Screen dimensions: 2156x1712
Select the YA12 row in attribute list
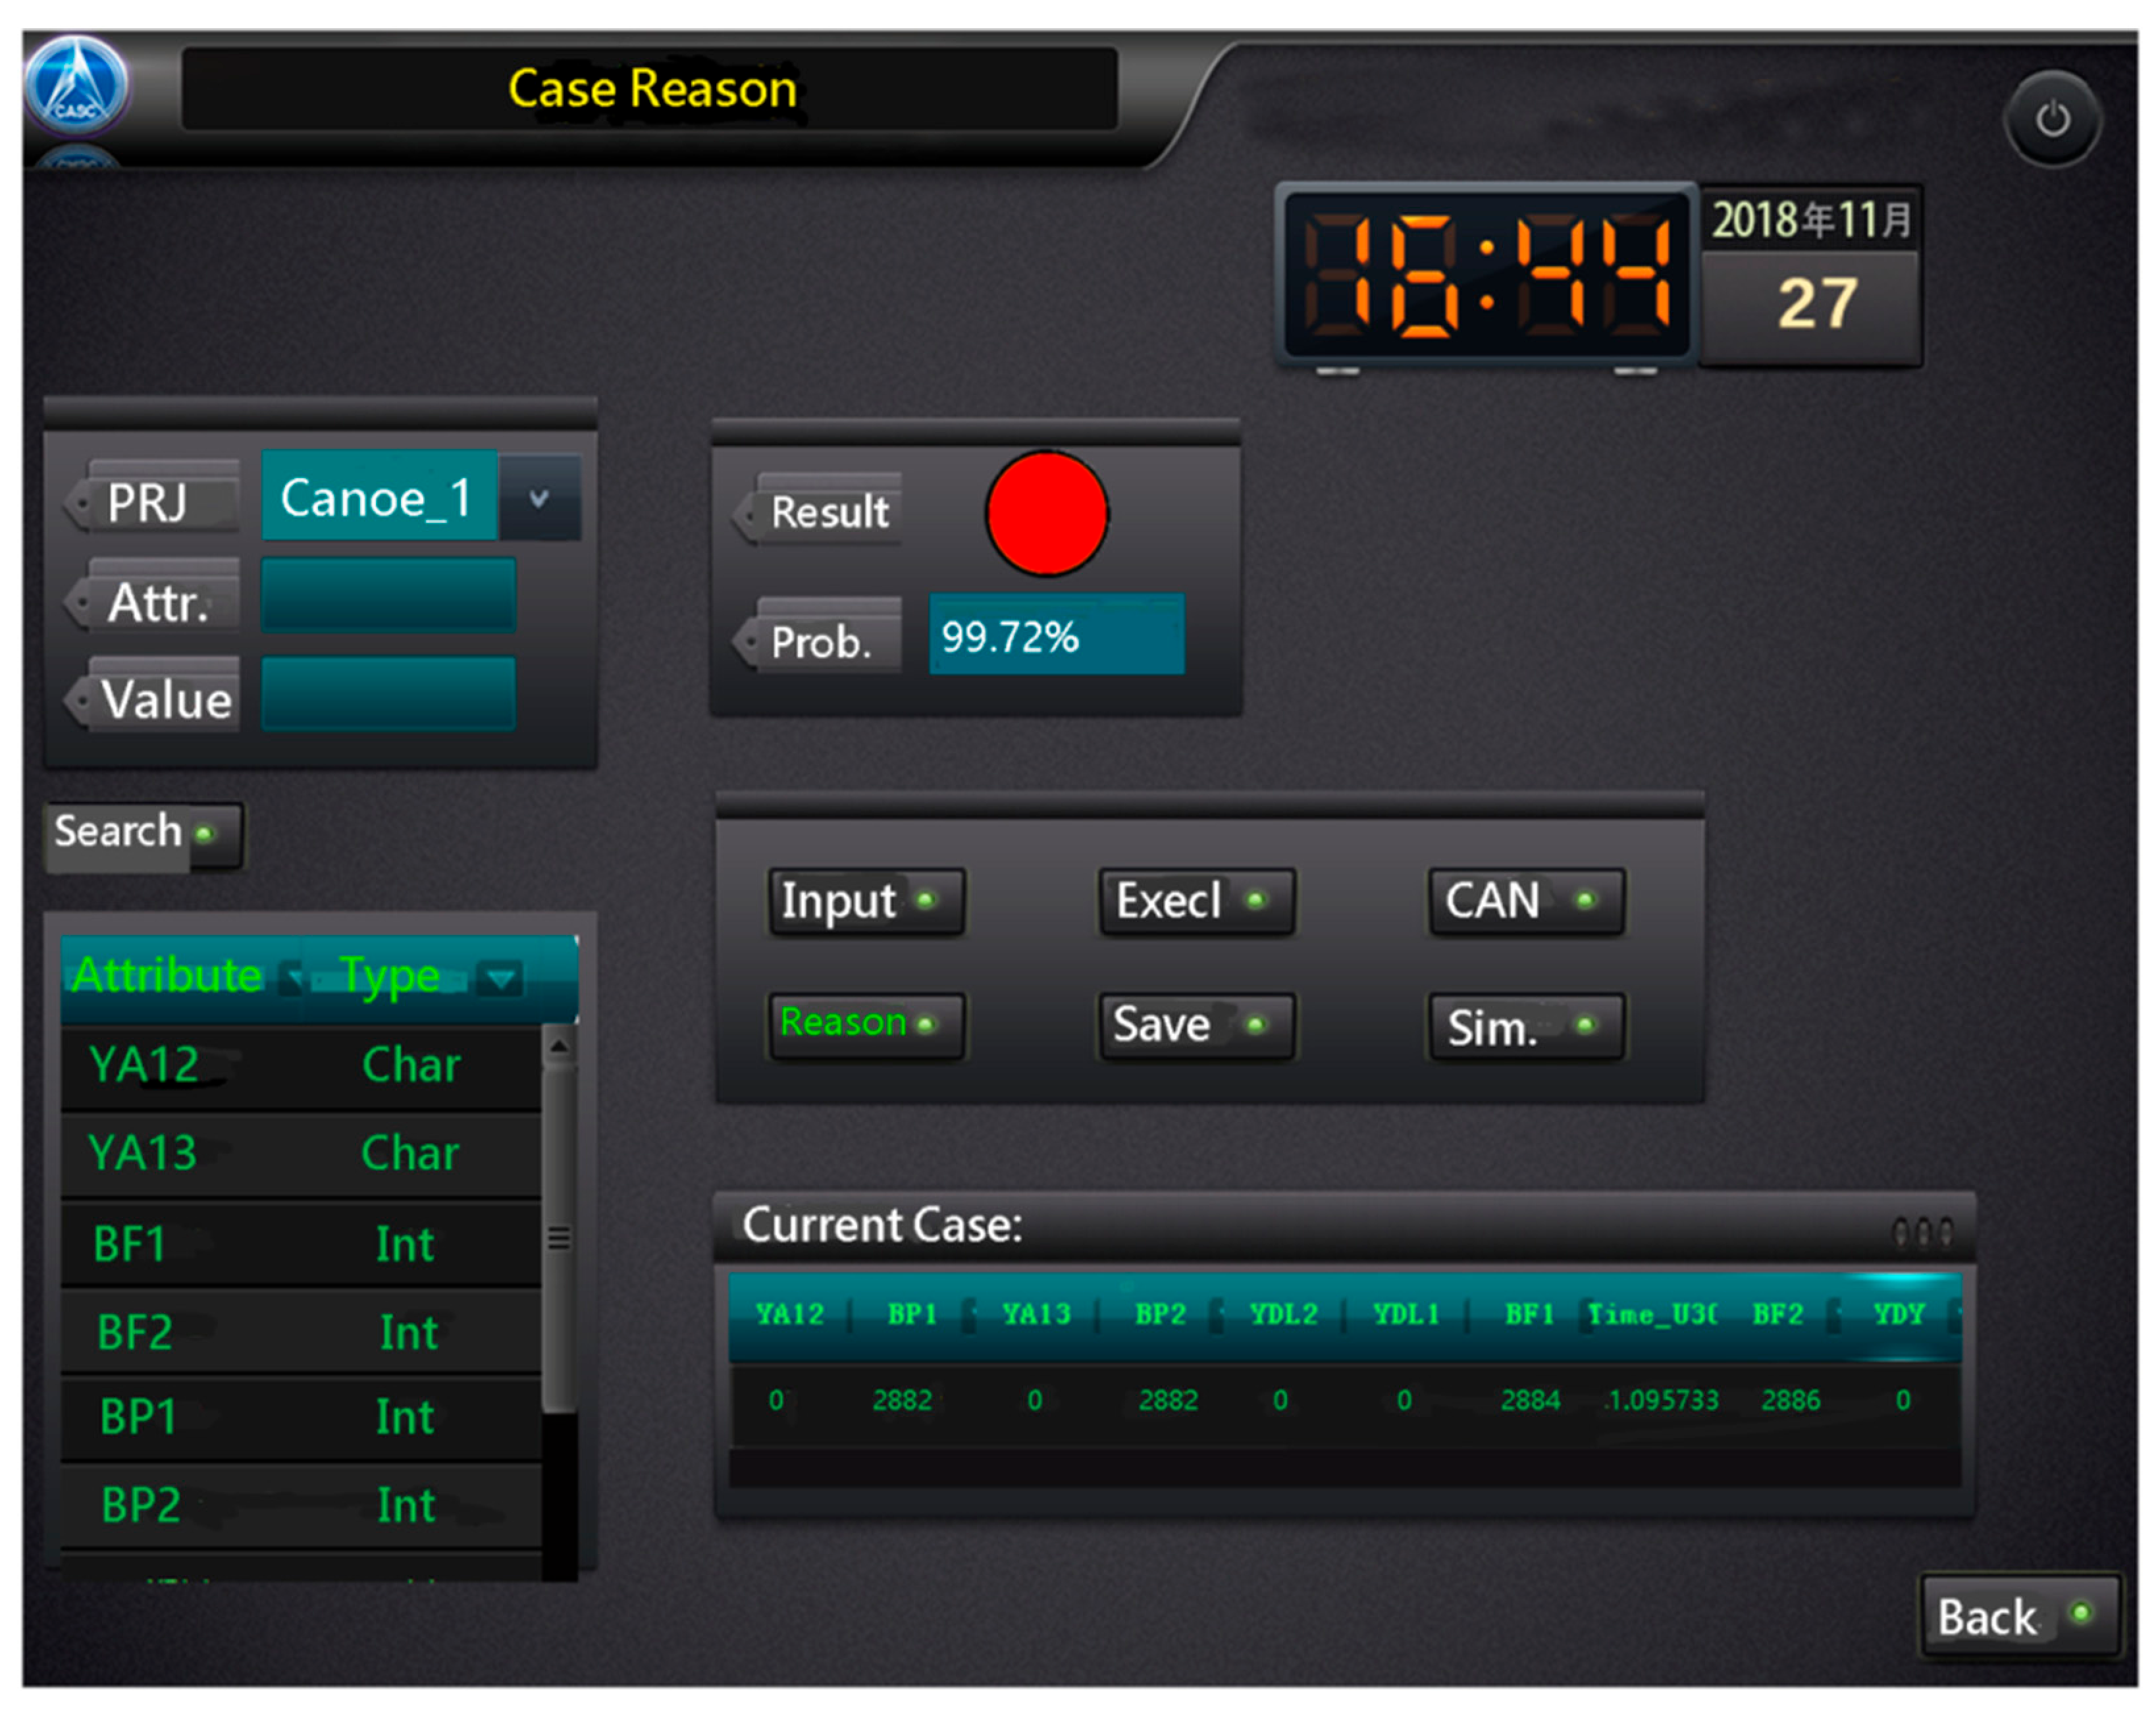pos(300,1065)
